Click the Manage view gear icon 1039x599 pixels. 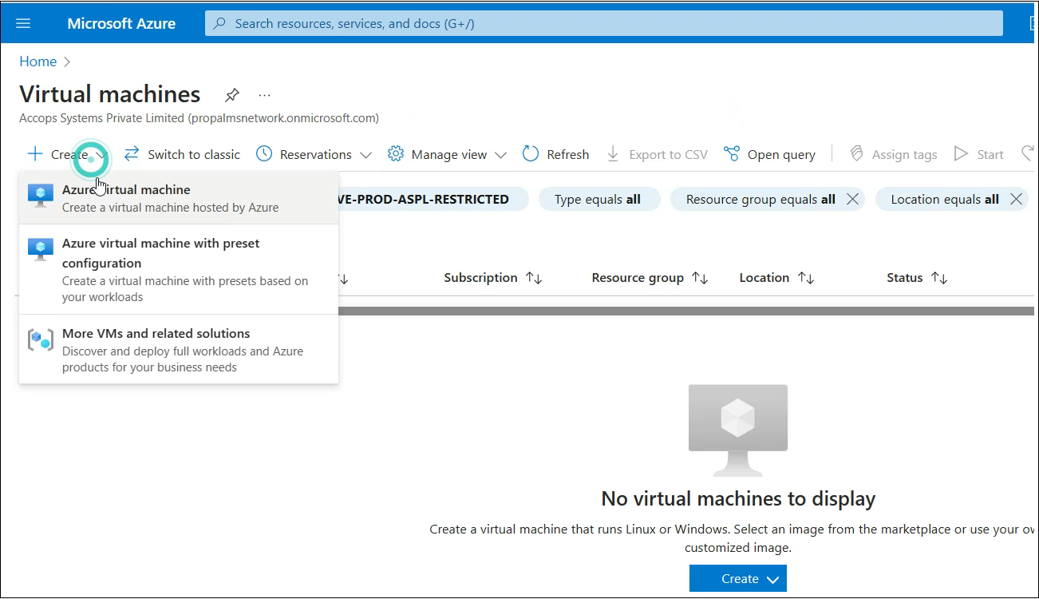[x=395, y=153]
